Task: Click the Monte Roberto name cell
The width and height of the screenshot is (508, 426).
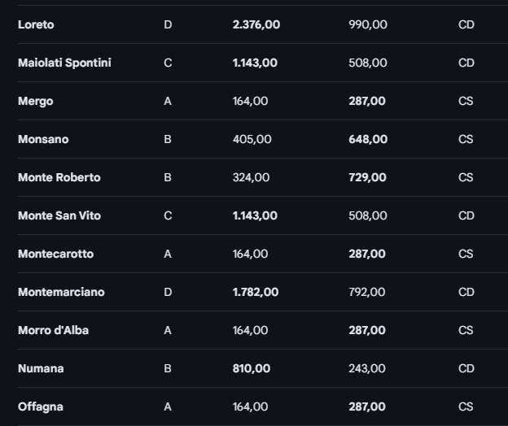Action: [59, 177]
